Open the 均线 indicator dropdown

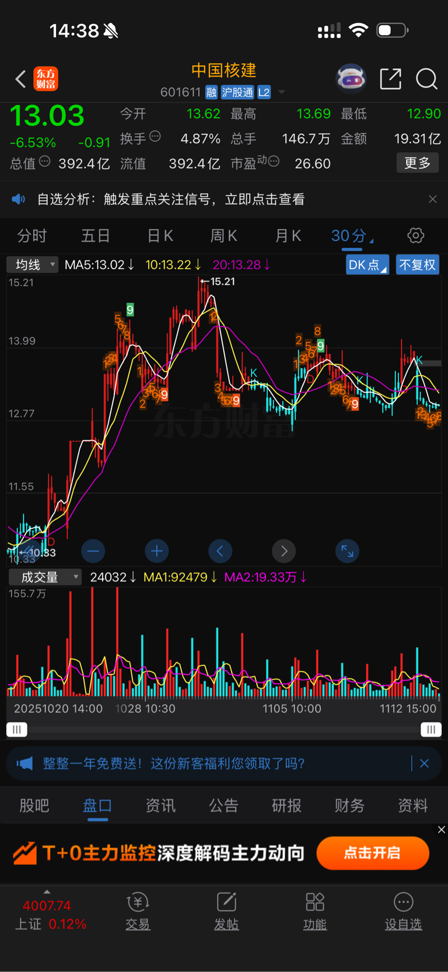click(33, 265)
